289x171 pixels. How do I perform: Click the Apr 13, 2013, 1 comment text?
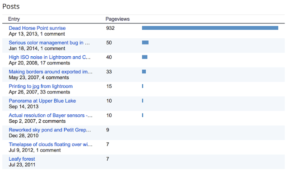37,34
